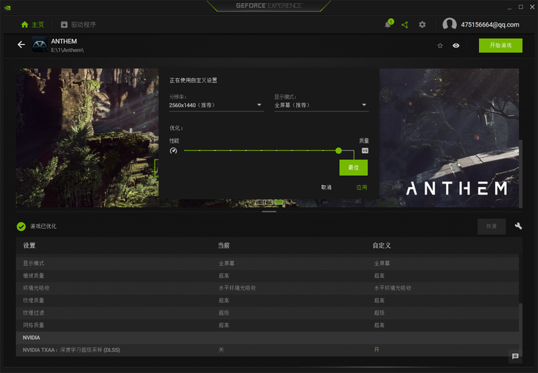538x373 pixels.
Task: Open the settings gear
Action: pyautogui.click(x=422, y=25)
